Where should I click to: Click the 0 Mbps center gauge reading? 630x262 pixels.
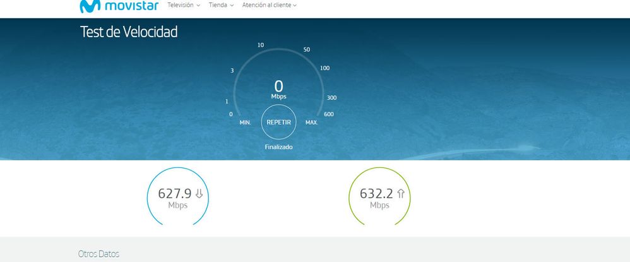(x=278, y=88)
